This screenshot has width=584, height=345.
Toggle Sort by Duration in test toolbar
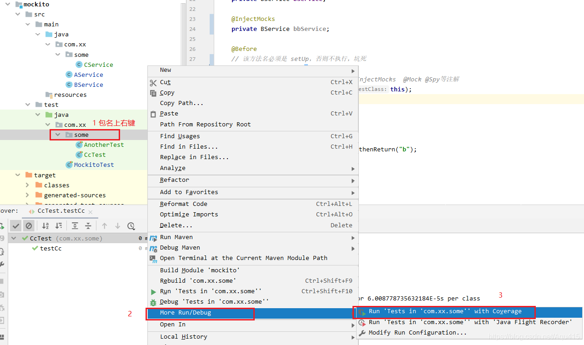click(59, 226)
